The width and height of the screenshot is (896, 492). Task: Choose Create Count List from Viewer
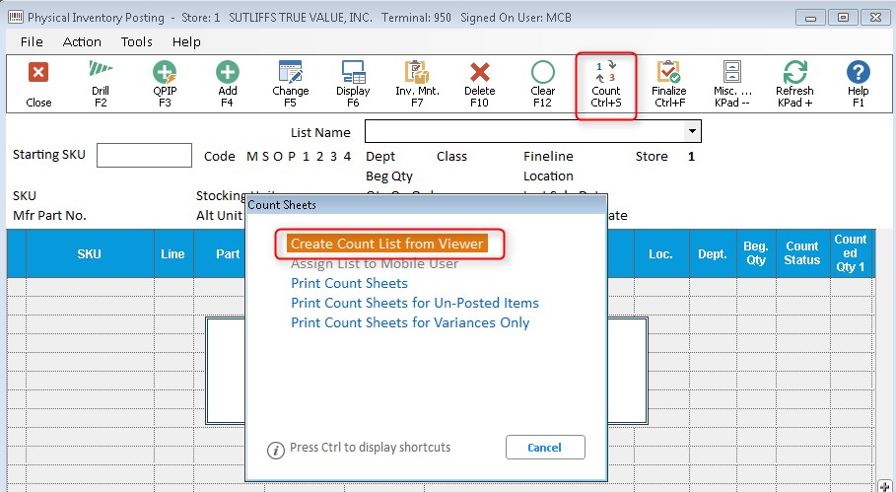coord(386,244)
